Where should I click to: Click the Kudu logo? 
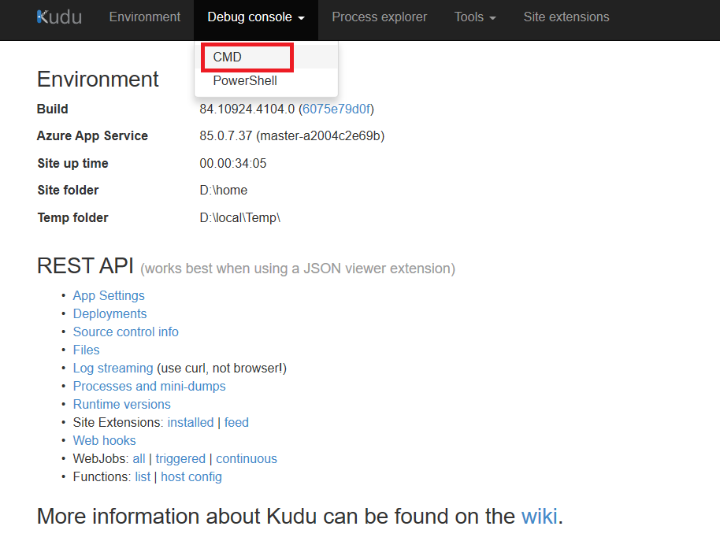59,17
